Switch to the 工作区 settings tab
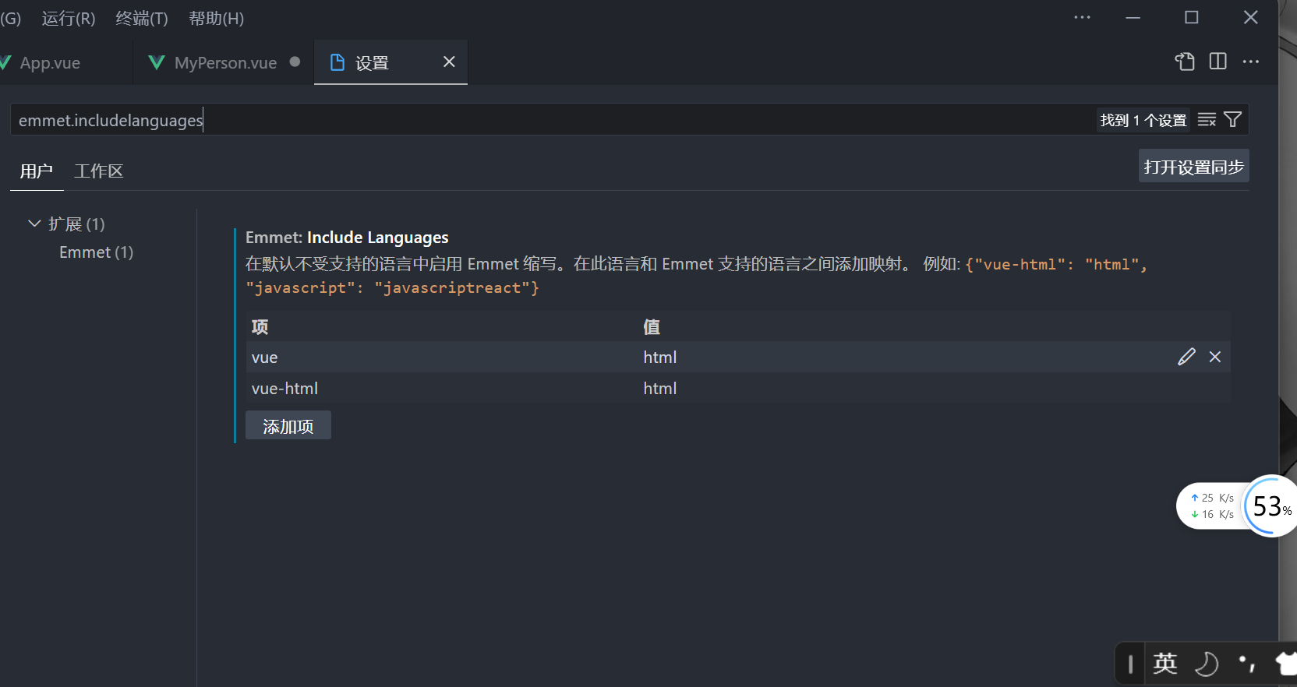This screenshot has width=1297, height=687. 98,171
